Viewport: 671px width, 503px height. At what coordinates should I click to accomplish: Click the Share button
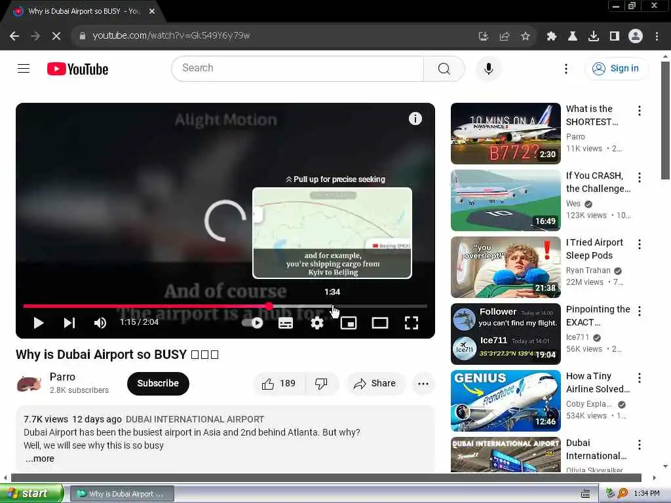[x=375, y=384]
